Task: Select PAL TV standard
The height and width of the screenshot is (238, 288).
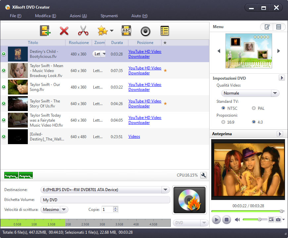Action: coord(254,108)
